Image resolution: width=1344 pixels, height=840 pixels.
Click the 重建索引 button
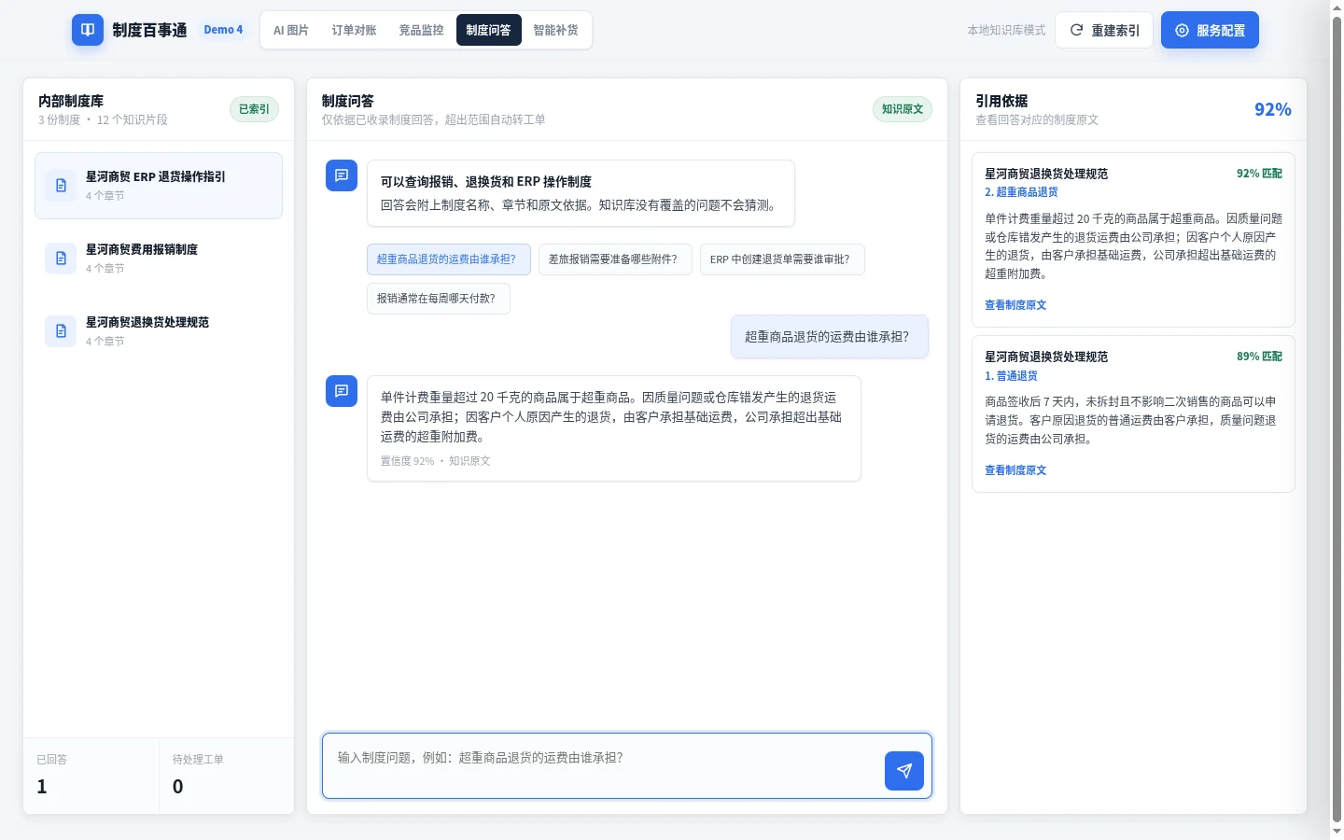click(x=1104, y=30)
